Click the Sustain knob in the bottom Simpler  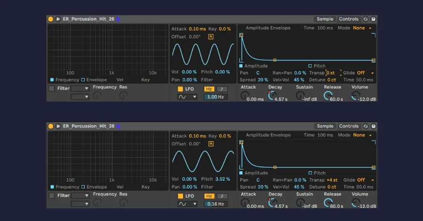[300, 202]
